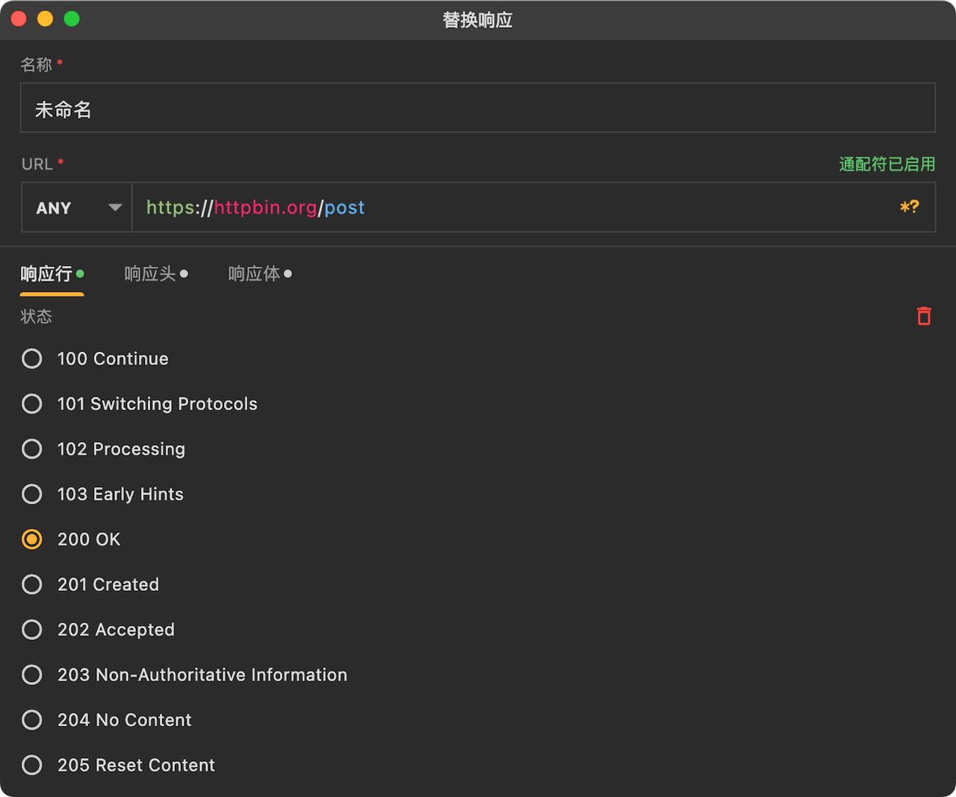Screen dimensions: 956x797
Task: Open the ANY method dropdown
Action: (77, 208)
